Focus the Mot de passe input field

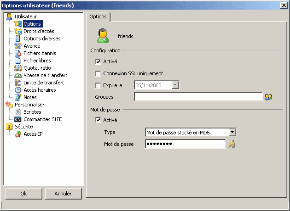pyautogui.click(x=186, y=144)
